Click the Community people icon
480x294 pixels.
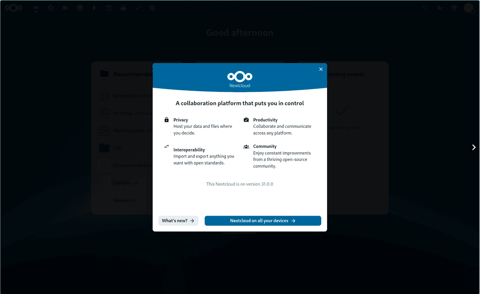pyautogui.click(x=246, y=147)
